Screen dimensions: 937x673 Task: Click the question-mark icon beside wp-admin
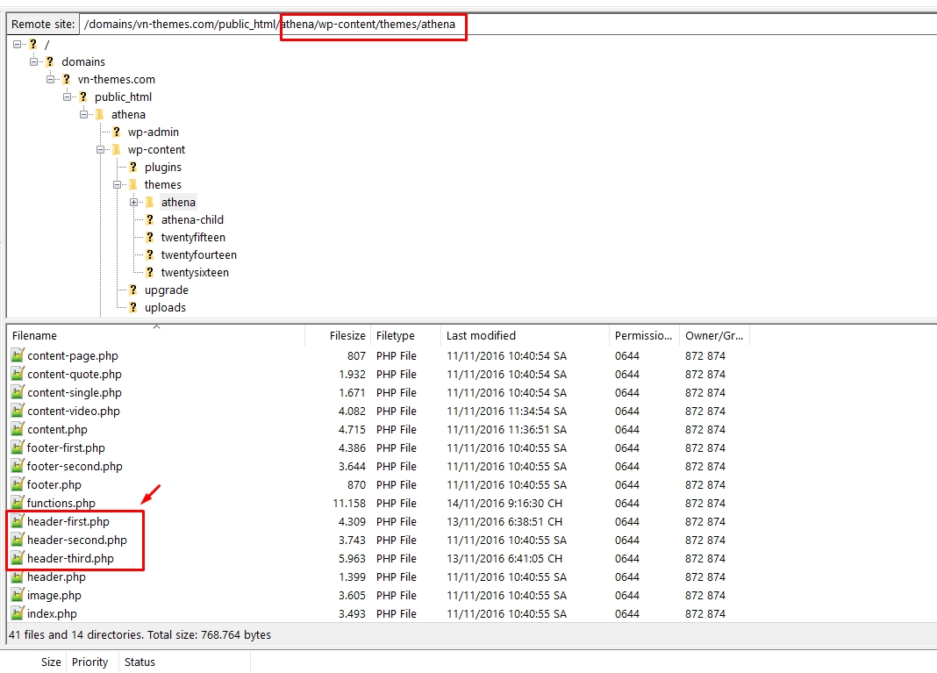coord(116,132)
